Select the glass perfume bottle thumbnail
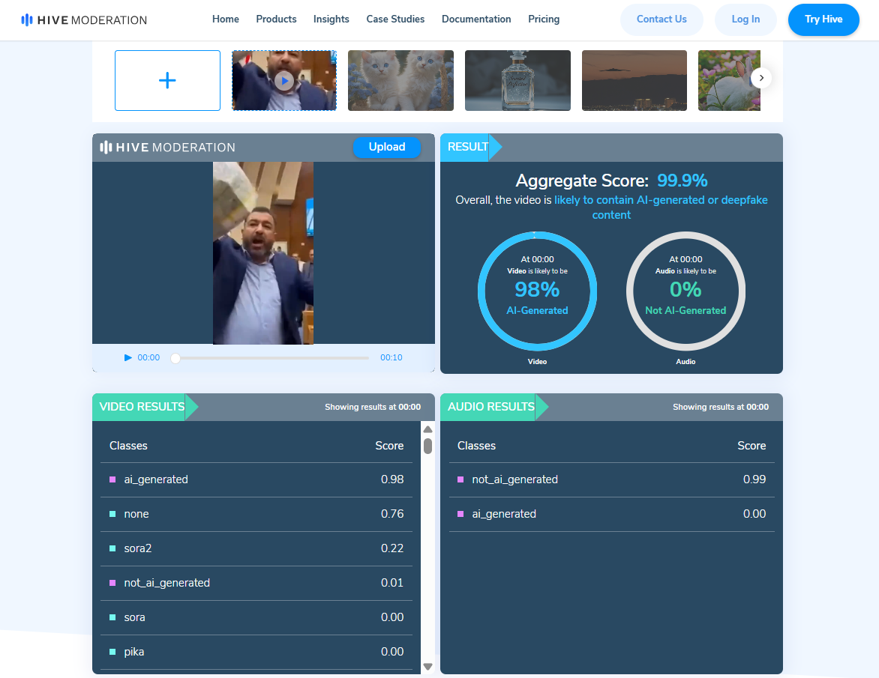This screenshot has height=678, width=879. point(517,81)
